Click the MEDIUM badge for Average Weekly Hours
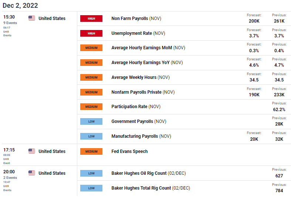 tap(91, 77)
